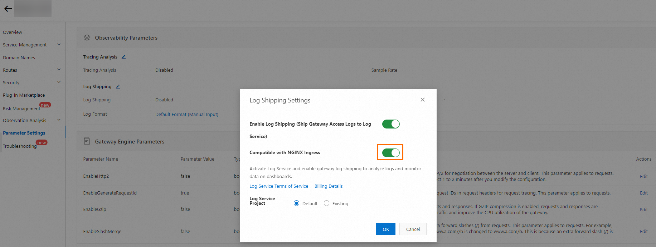The image size is (656, 247).
Task: Click Parameter Value column header
Action: click(x=198, y=159)
